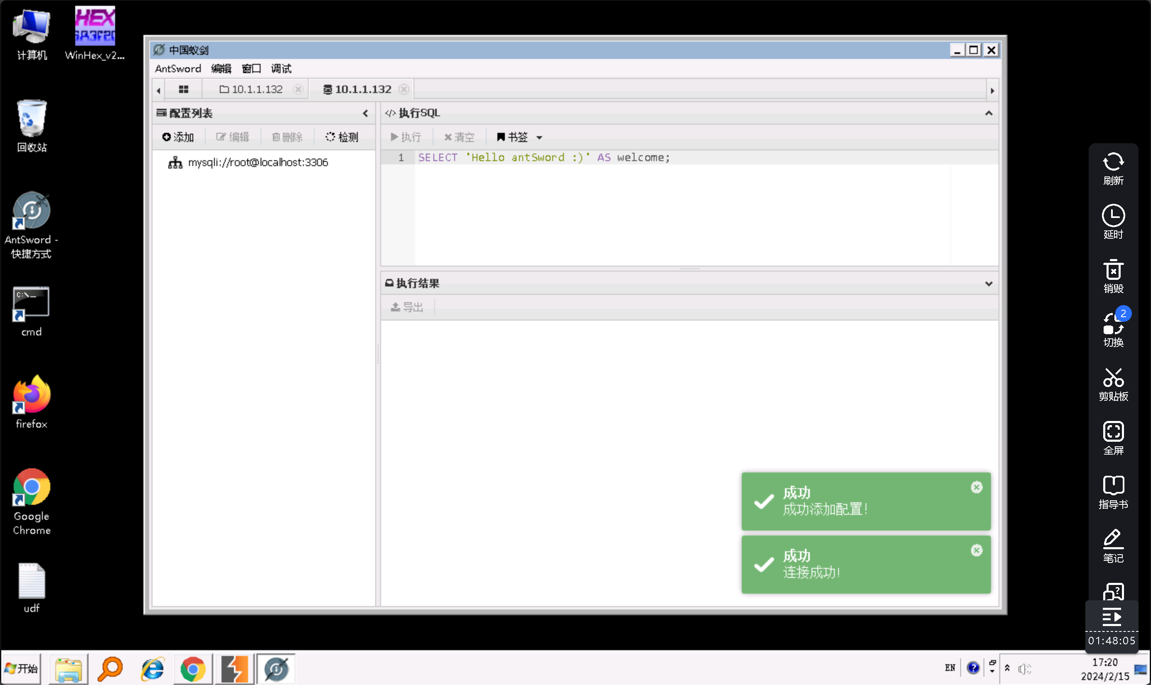Select mysqli root@localhost:3306 config entry

257,162
